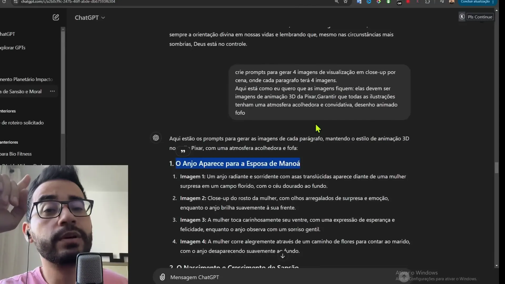Open roteiro solicitado chat
Screen dimensions: 505x284
tap(22, 123)
